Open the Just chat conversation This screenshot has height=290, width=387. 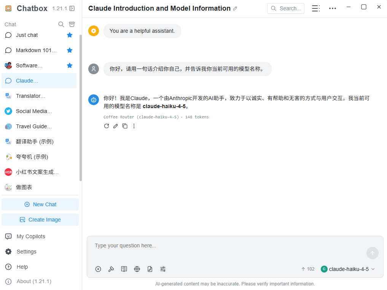click(x=39, y=35)
